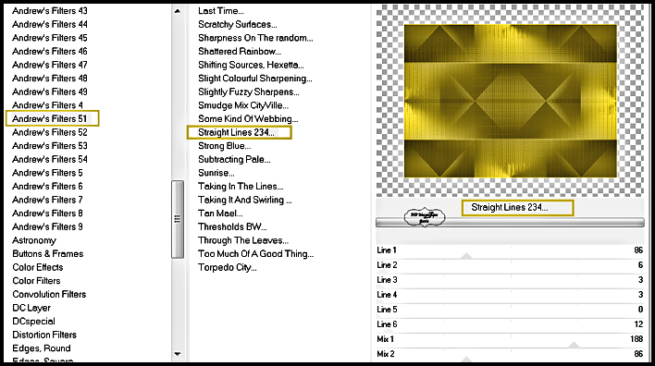Click the Line 2 slider track
Image resolution: width=655 pixels, height=366 pixels.
click(510, 274)
